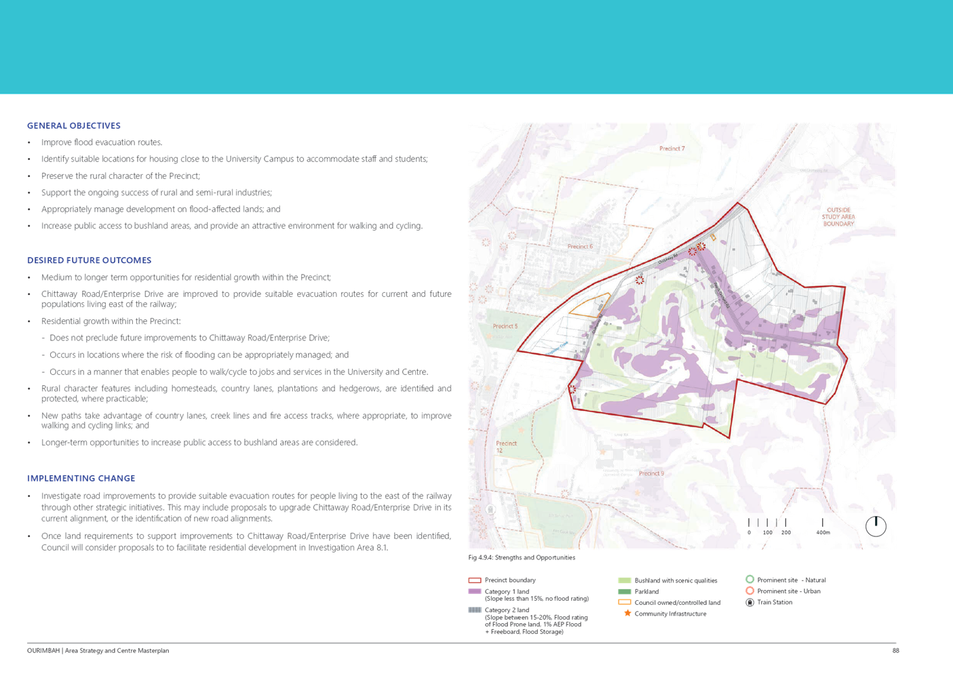Click the red Precinct boundary legend symbol
This screenshot has height=674, width=953.
474,580
